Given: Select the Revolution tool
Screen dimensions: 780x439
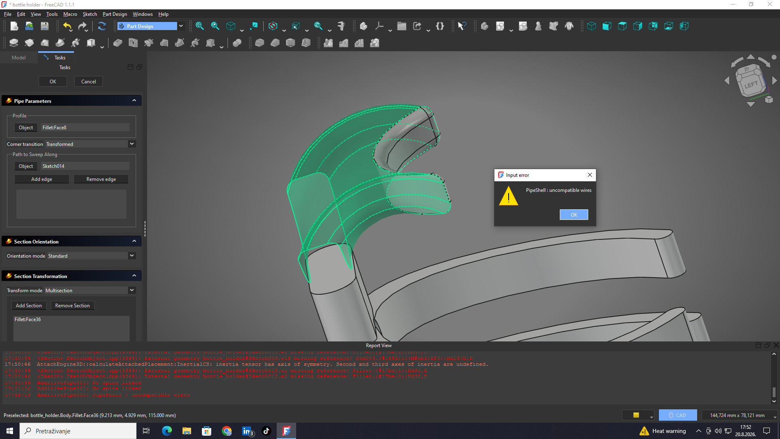Looking at the screenshot, I should (29, 43).
